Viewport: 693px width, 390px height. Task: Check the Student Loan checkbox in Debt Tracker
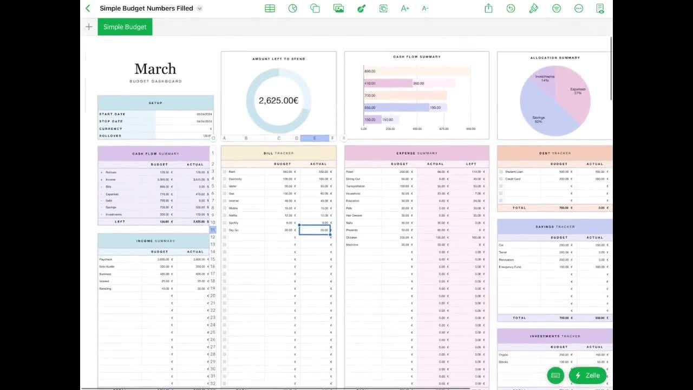click(x=500, y=172)
